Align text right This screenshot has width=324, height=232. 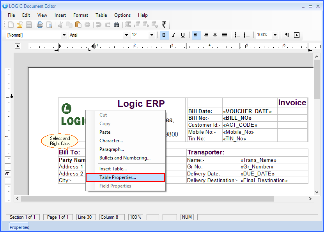pos(205,35)
